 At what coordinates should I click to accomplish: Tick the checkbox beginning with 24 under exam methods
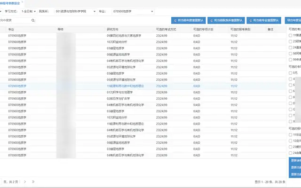pos(291,47)
